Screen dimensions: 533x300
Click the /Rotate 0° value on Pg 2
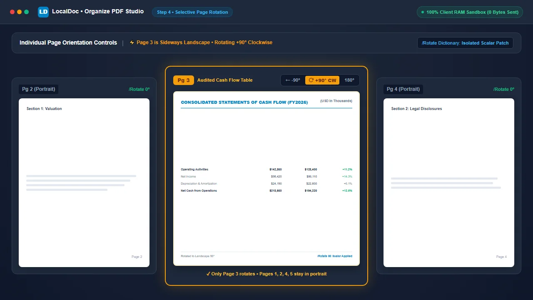pos(139,89)
